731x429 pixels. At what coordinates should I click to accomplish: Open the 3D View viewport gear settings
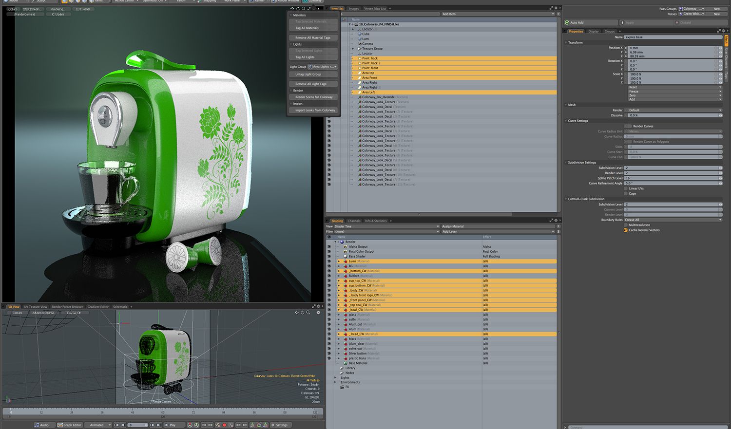pos(318,313)
